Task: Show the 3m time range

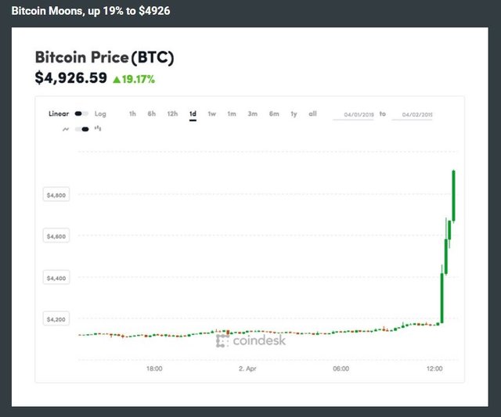Action: [x=253, y=114]
